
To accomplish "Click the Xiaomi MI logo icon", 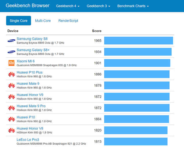I will point(11,63).
